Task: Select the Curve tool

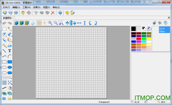Action: pyautogui.click(x=4, y=56)
